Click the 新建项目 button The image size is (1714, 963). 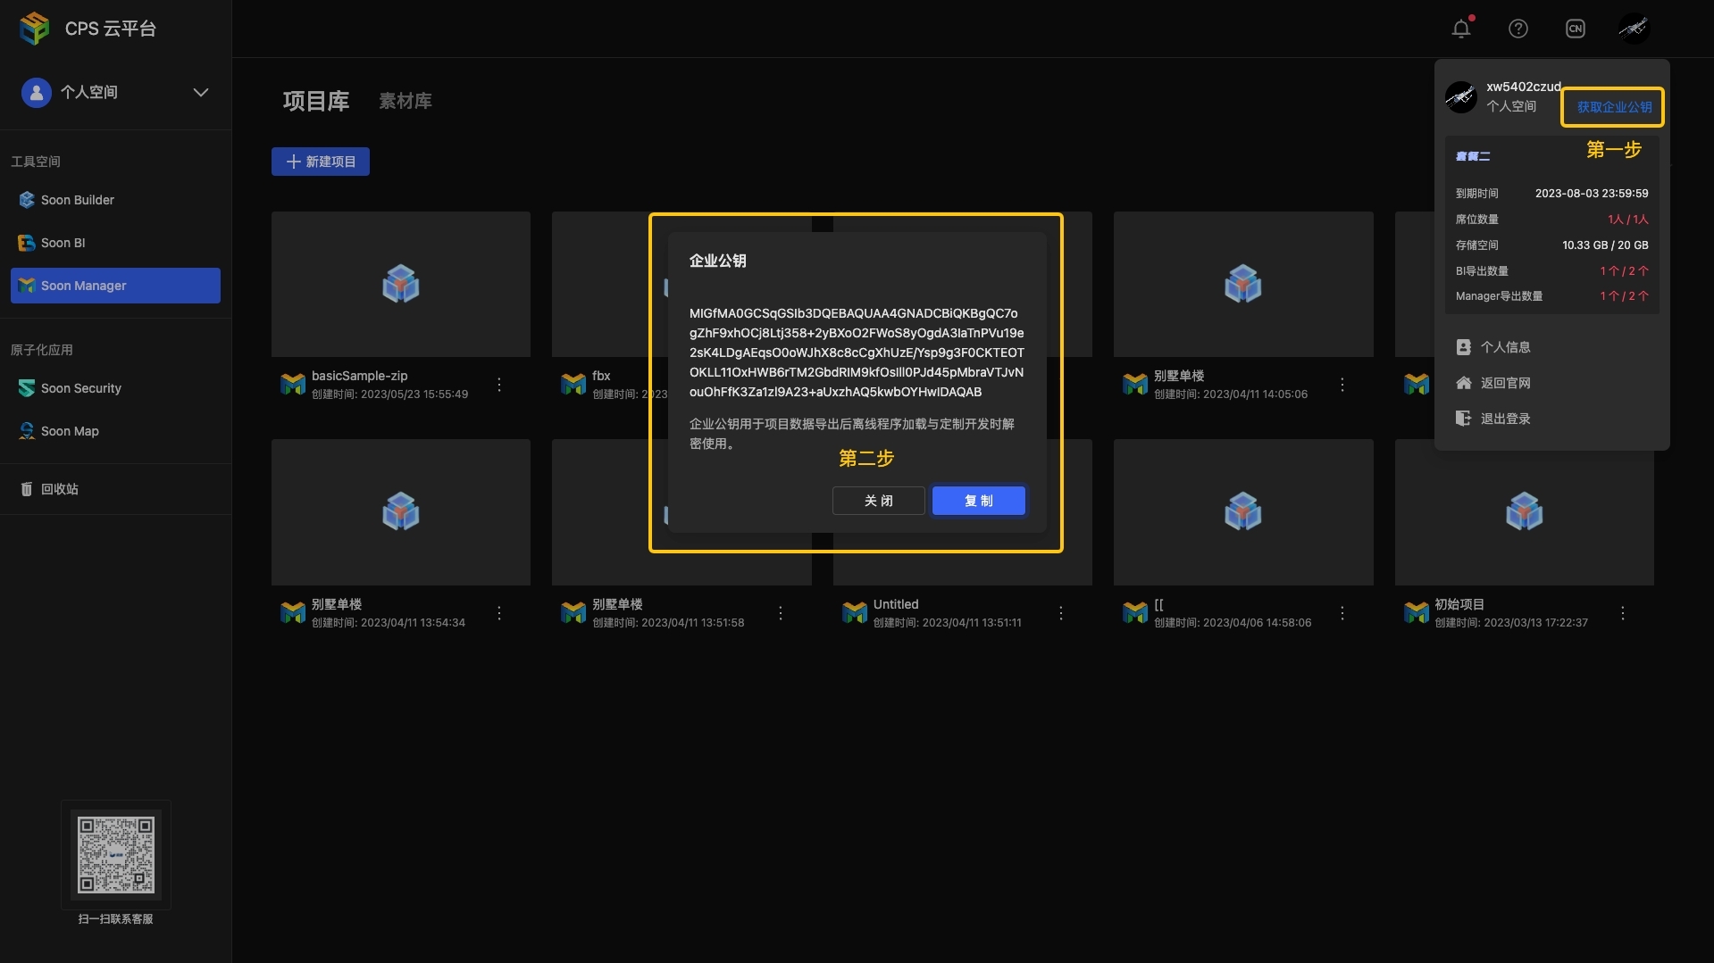click(x=321, y=162)
